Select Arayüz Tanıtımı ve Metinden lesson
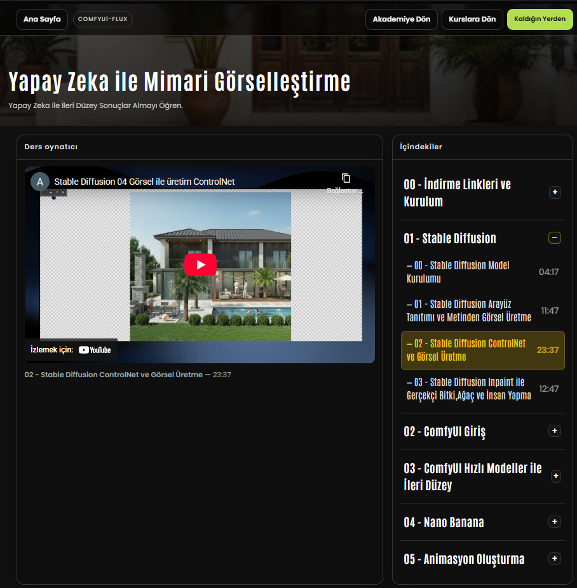 point(470,311)
